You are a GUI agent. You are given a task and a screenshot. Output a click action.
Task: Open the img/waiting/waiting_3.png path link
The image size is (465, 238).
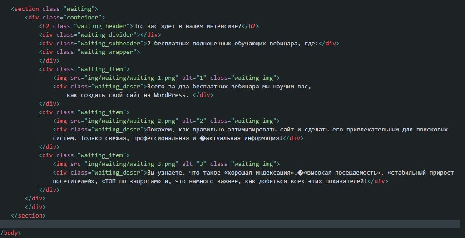(x=132, y=164)
